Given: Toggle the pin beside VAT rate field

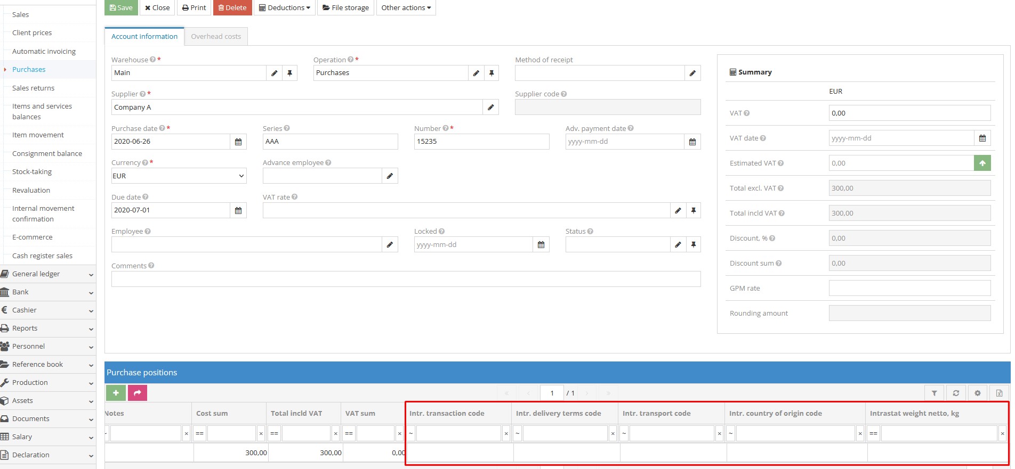Looking at the screenshot, I should pos(693,210).
